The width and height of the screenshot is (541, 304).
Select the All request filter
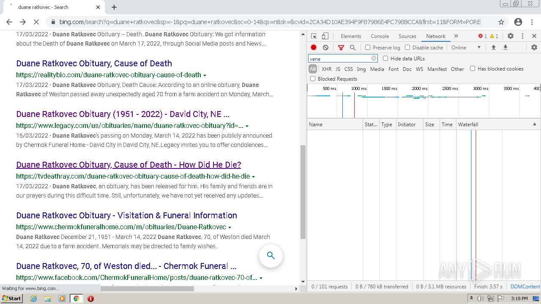point(313,69)
